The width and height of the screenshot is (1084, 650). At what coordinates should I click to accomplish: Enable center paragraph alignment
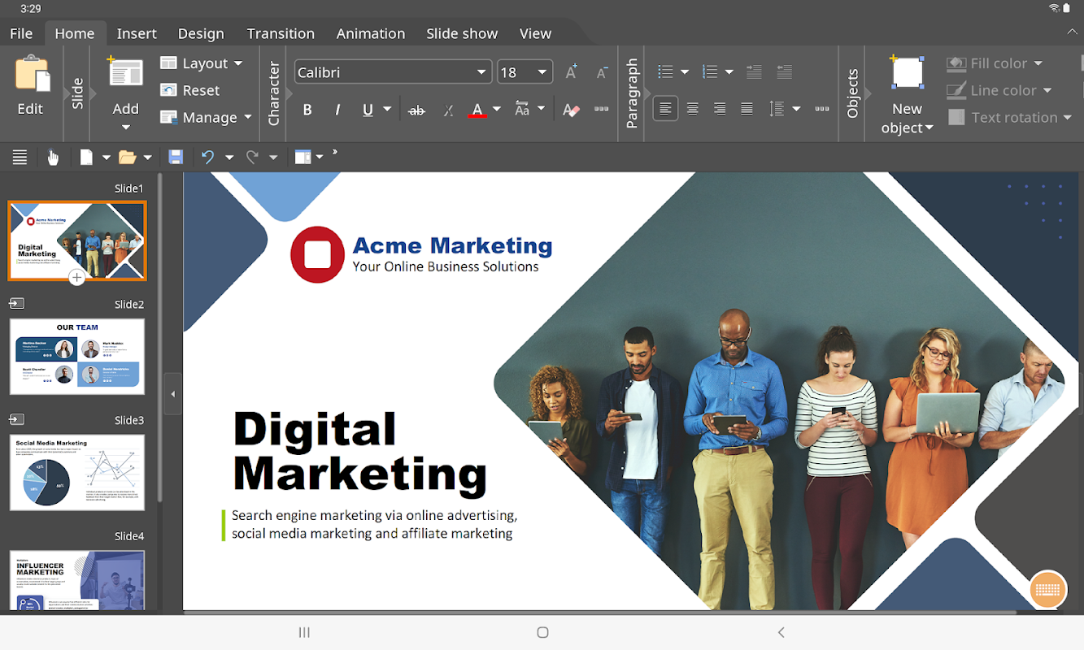tap(692, 109)
